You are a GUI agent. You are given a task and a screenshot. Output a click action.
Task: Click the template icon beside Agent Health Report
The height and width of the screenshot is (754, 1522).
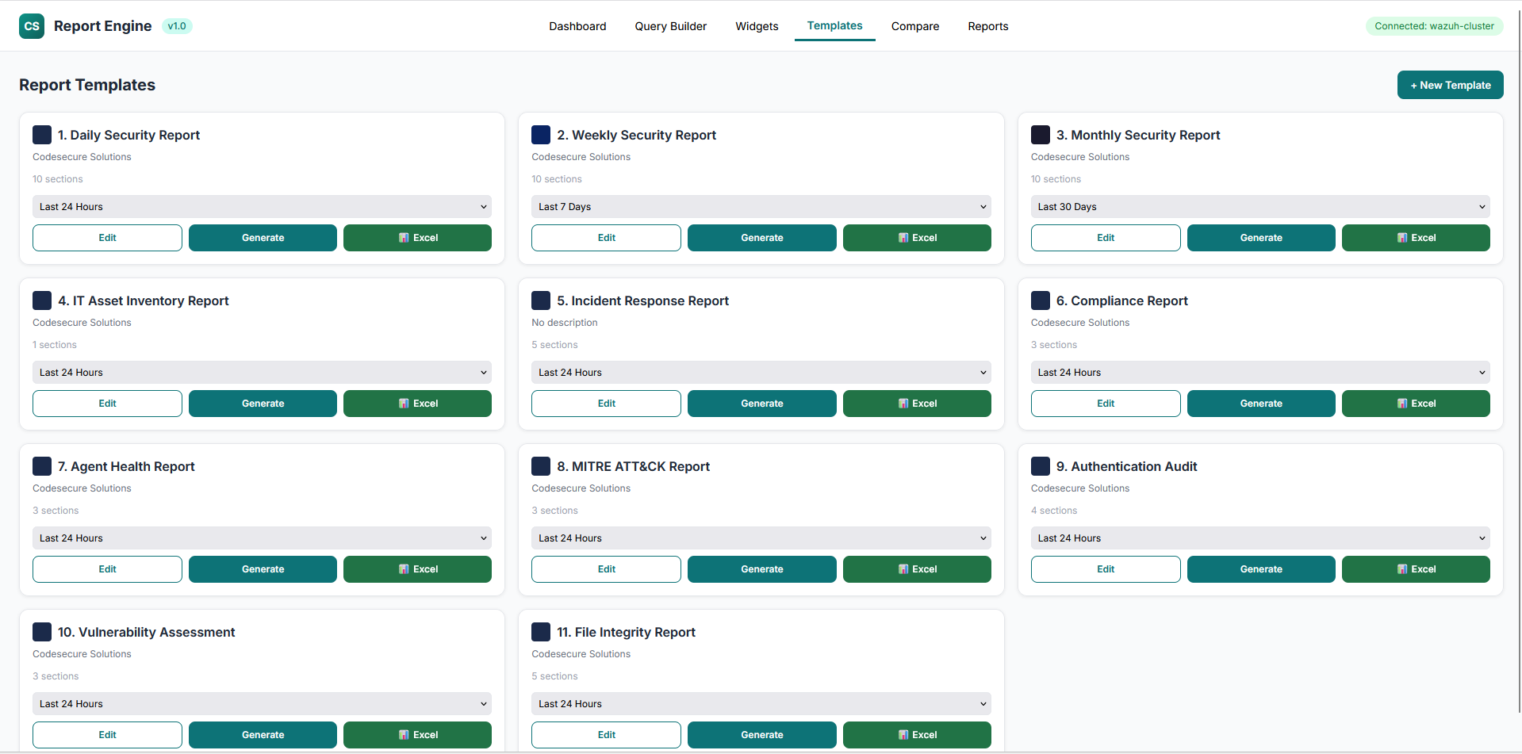click(42, 465)
